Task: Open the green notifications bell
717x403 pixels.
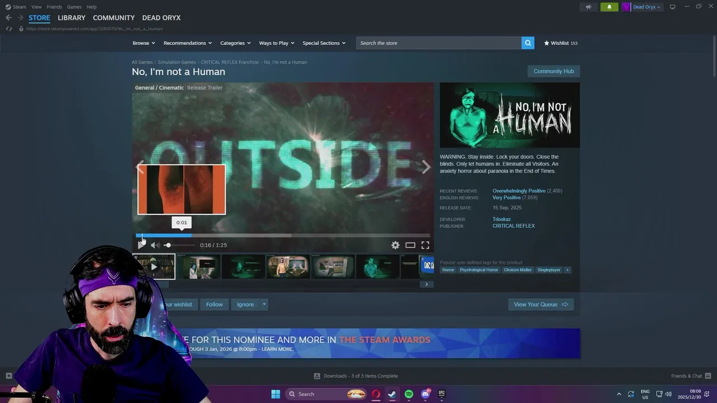Action: point(609,7)
